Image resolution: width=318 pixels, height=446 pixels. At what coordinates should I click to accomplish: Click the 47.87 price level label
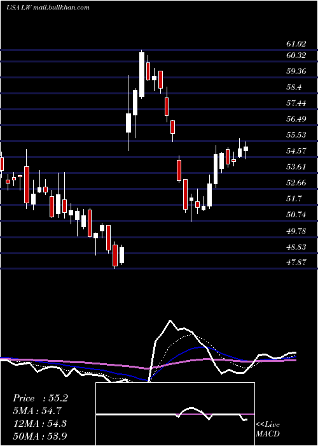pyautogui.click(x=296, y=263)
